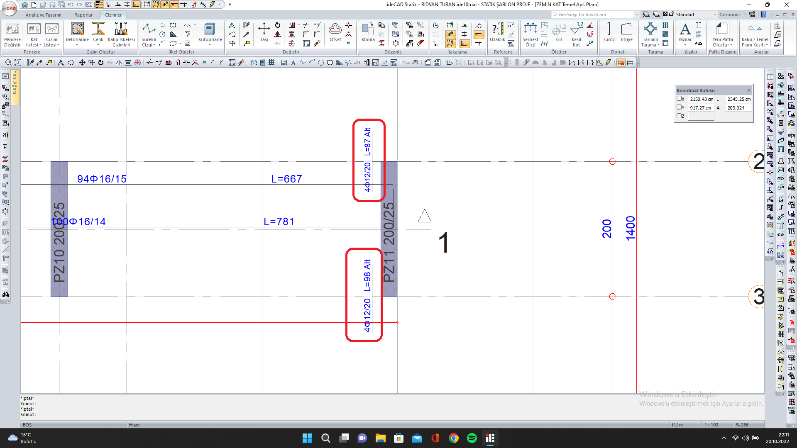Open File Explorer from the taskbar
This screenshot has width=797, height=448.
[380, 438]
